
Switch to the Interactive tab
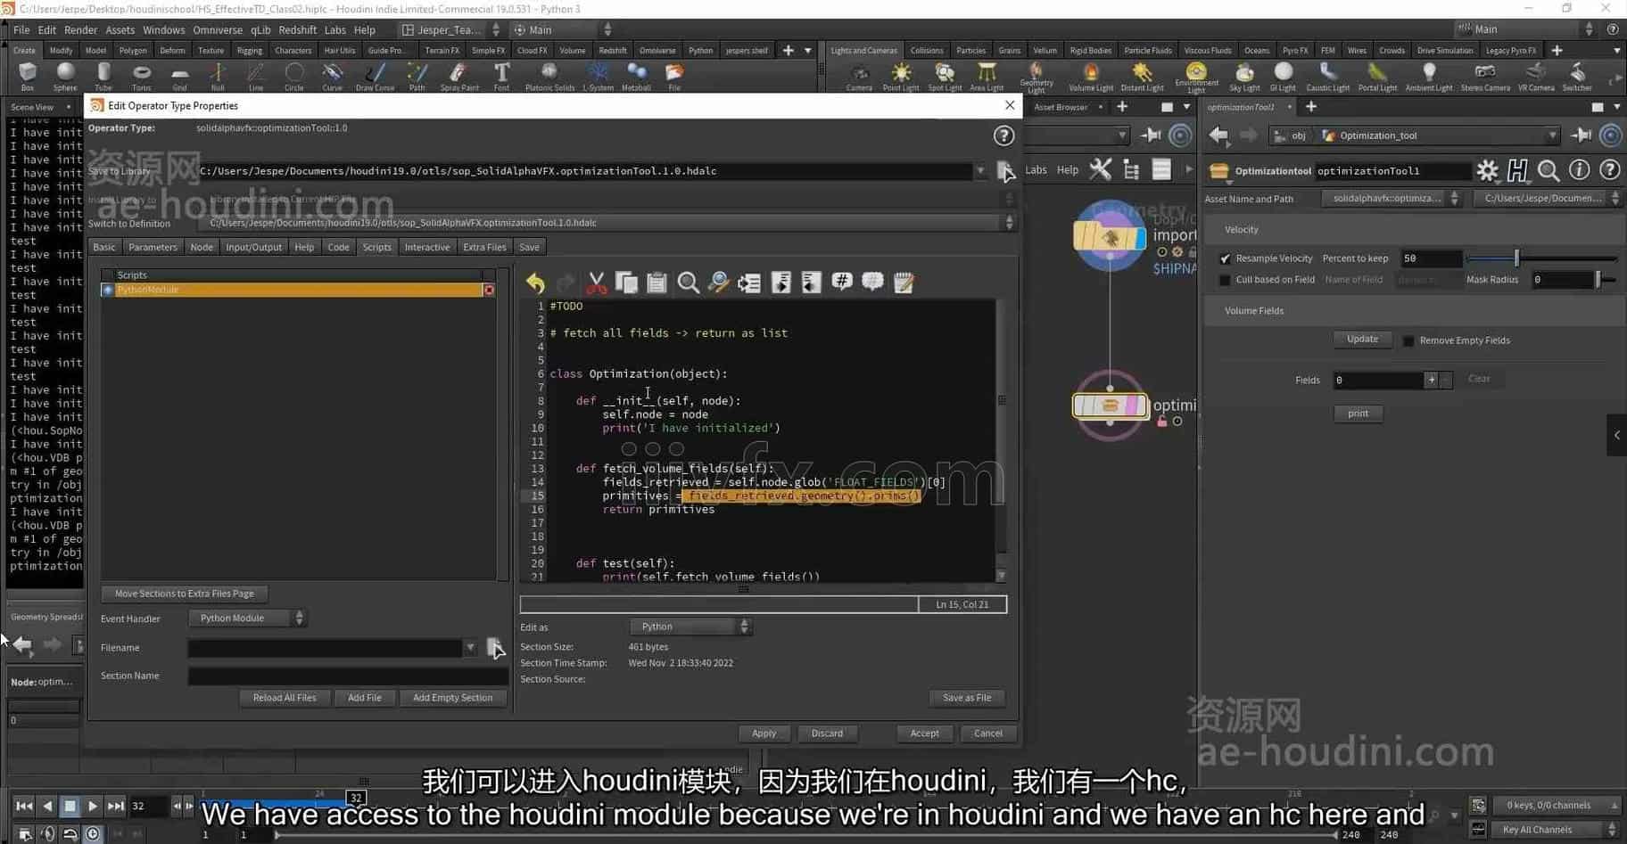pos(427,247)
